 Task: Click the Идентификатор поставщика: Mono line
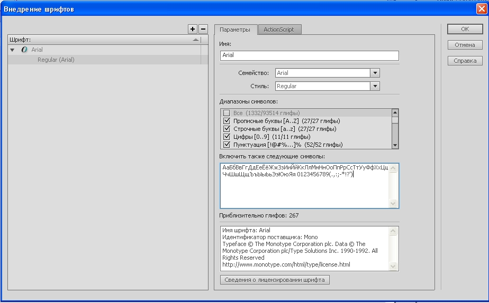pyautogui.click(x=270, y=237)
